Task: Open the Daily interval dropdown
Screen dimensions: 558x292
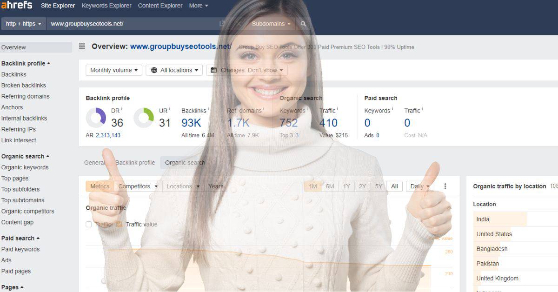Action: coord(420,186)
